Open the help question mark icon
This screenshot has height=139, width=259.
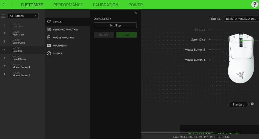[x=254, y=5]
